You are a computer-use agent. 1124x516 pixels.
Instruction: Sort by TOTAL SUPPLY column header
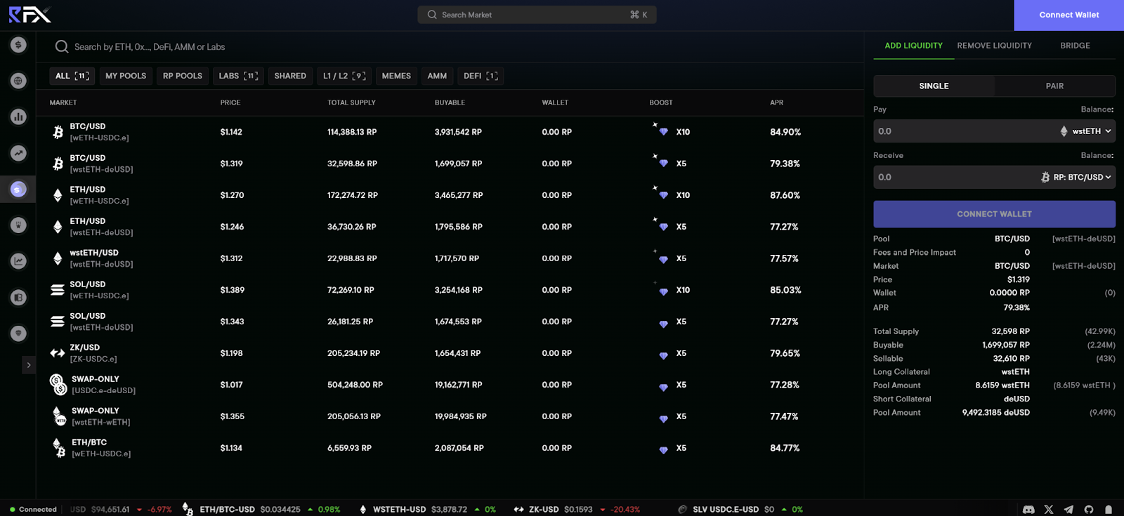(351, 102)
